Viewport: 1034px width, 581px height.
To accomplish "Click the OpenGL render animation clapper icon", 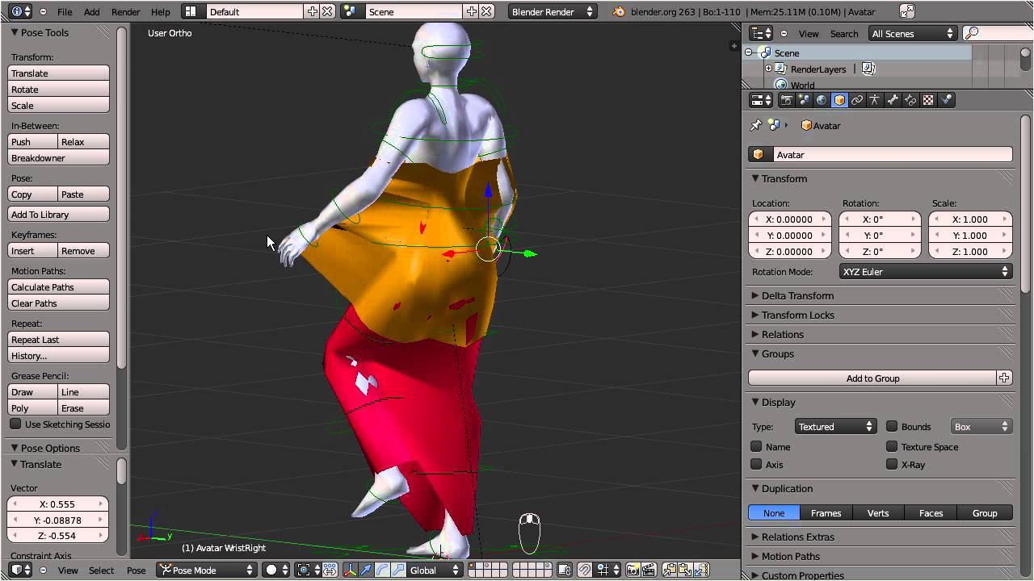I will click(x=648, y=570).
